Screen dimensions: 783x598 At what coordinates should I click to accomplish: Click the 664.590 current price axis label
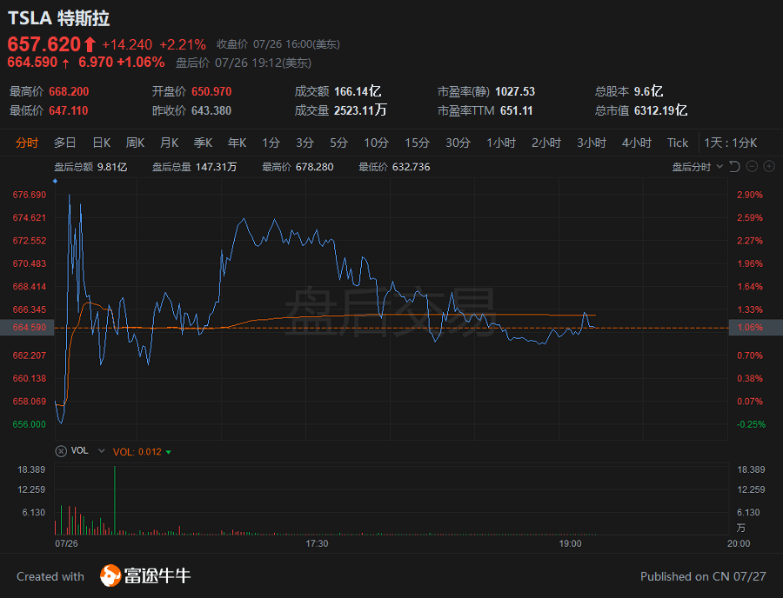pyautogui.click(x=27, y=328)
